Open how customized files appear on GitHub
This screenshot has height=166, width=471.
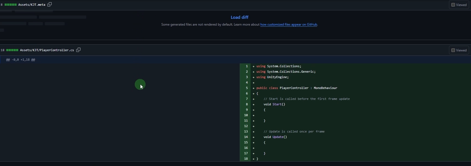(289, 24)
